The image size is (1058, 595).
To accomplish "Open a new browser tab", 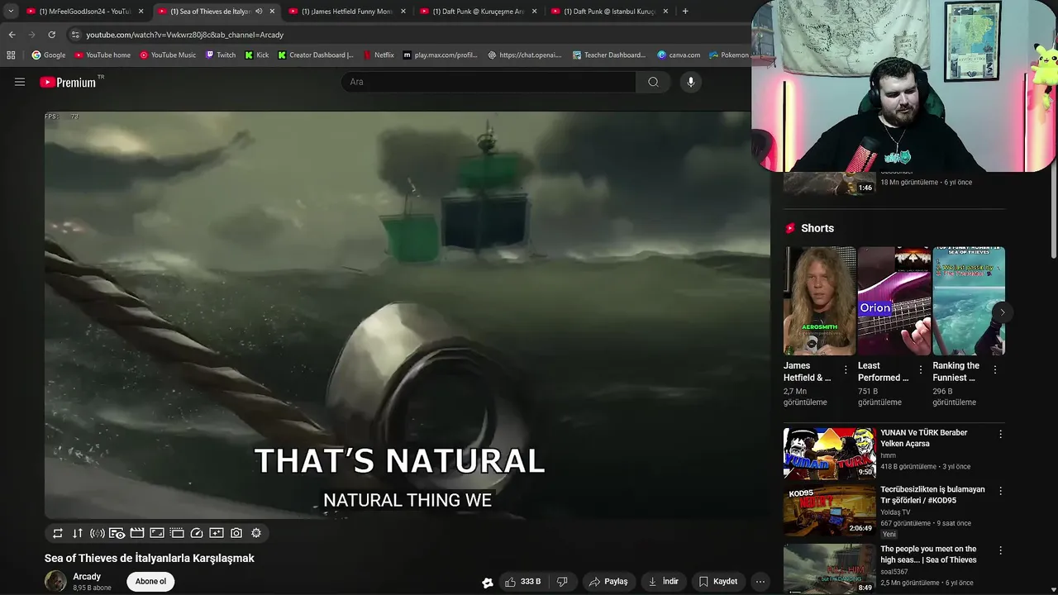I will (685, 12).
